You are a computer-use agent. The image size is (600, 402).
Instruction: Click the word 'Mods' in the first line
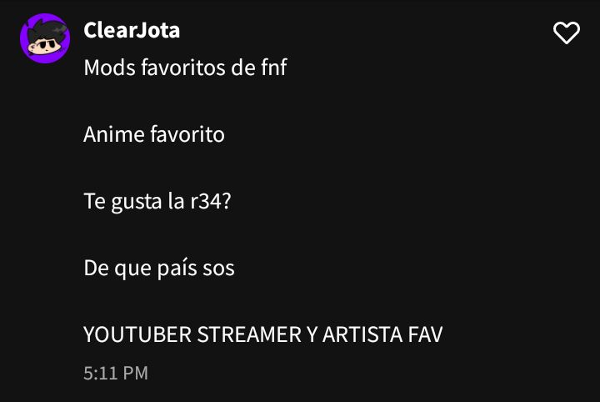[109, 68]
